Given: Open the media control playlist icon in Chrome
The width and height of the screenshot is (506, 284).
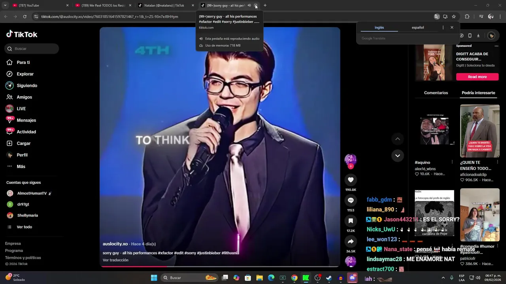Looking at the screenshot, I should click(x=481, y=17).
